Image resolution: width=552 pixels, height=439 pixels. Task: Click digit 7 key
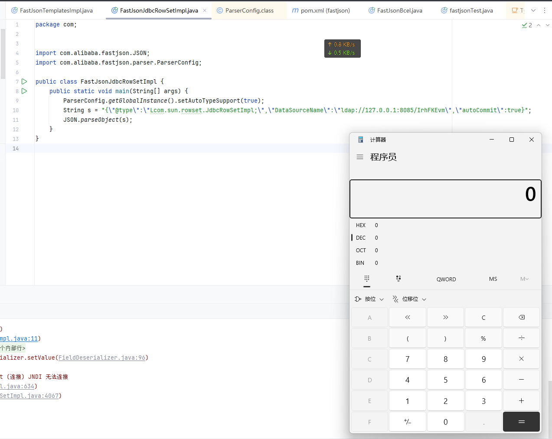[x=408, y=359]
